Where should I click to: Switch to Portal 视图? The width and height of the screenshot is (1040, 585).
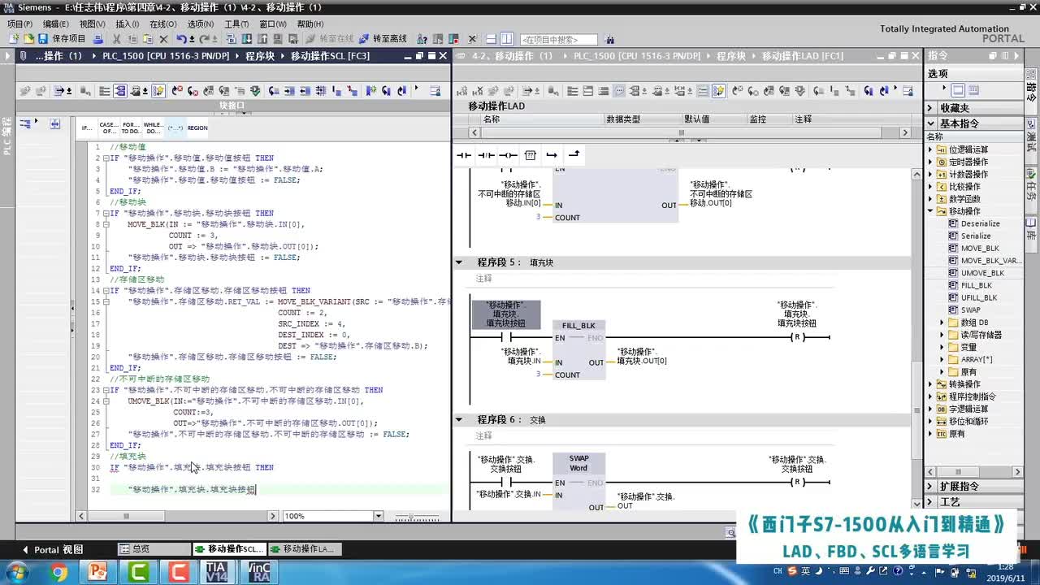tap(53, 549)
